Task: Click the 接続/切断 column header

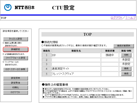Action: click(x=126, y=51)
